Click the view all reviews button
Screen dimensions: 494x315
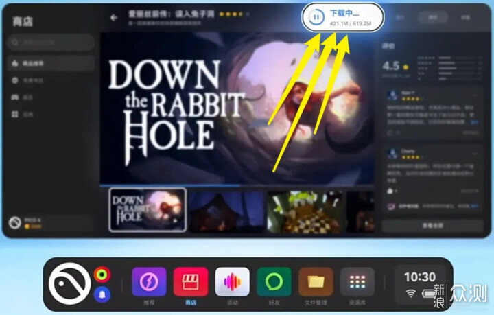tap(432, 226)
